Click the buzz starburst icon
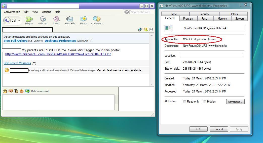Screen dimensions: 263x143 pos(22,91)
